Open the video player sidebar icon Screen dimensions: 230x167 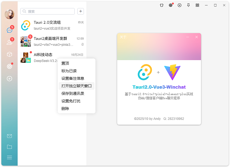pyautogui.click(x=9, y=78)
